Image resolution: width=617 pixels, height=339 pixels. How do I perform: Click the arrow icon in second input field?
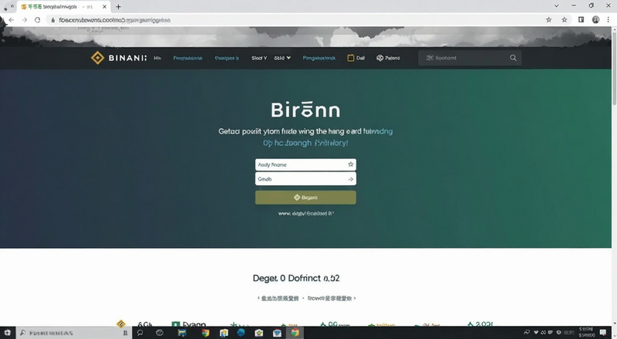[x=350, y=179]
